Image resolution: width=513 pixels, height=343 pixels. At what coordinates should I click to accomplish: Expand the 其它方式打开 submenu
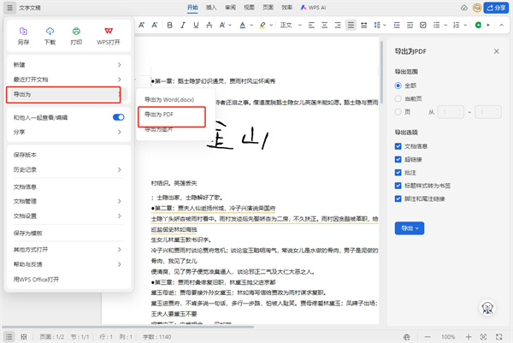point(118,248)
